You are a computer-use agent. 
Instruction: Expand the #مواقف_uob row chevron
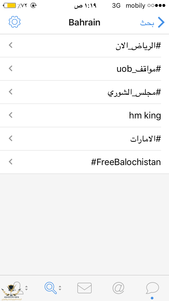click(11, 69)
